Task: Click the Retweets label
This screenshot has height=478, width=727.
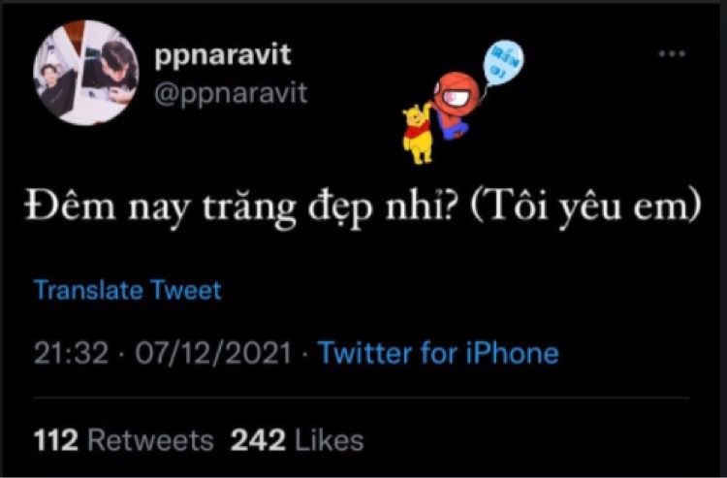Action: point(149,440)
